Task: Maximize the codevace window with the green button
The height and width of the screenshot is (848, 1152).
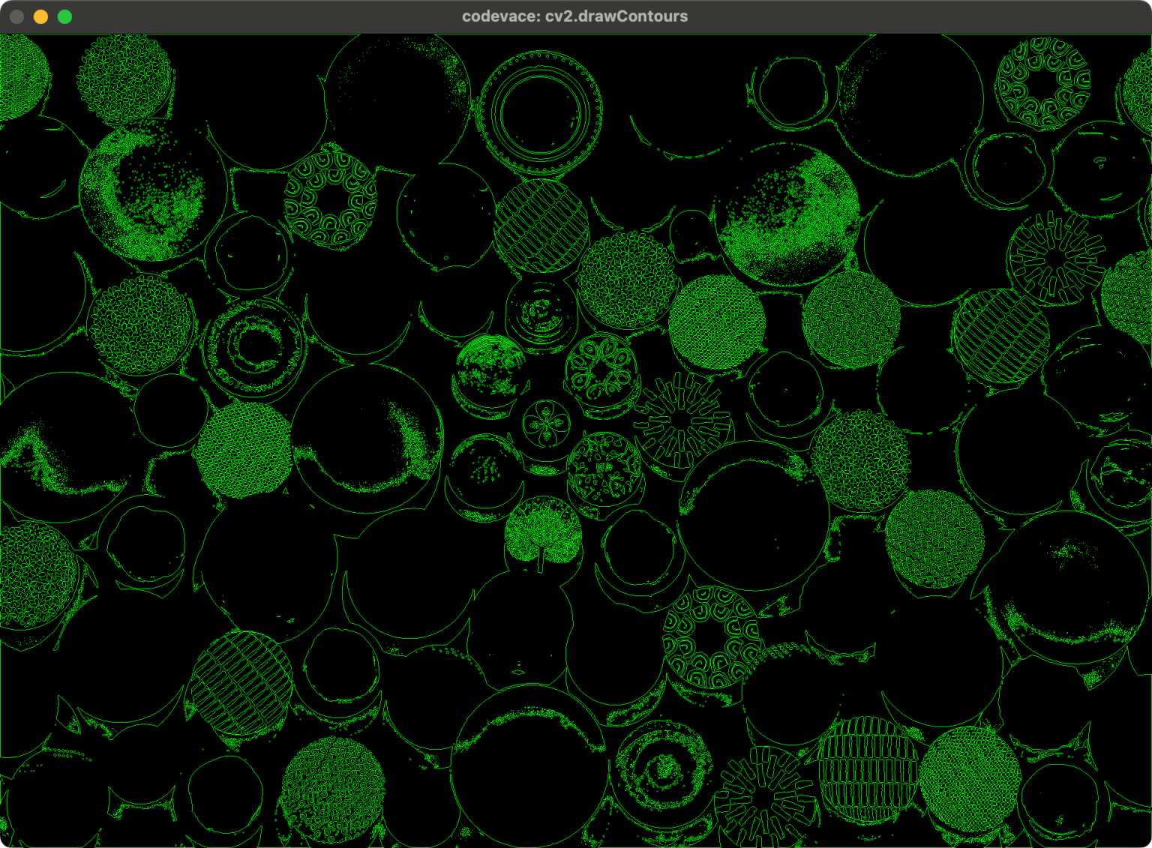Action: (65, 16)
